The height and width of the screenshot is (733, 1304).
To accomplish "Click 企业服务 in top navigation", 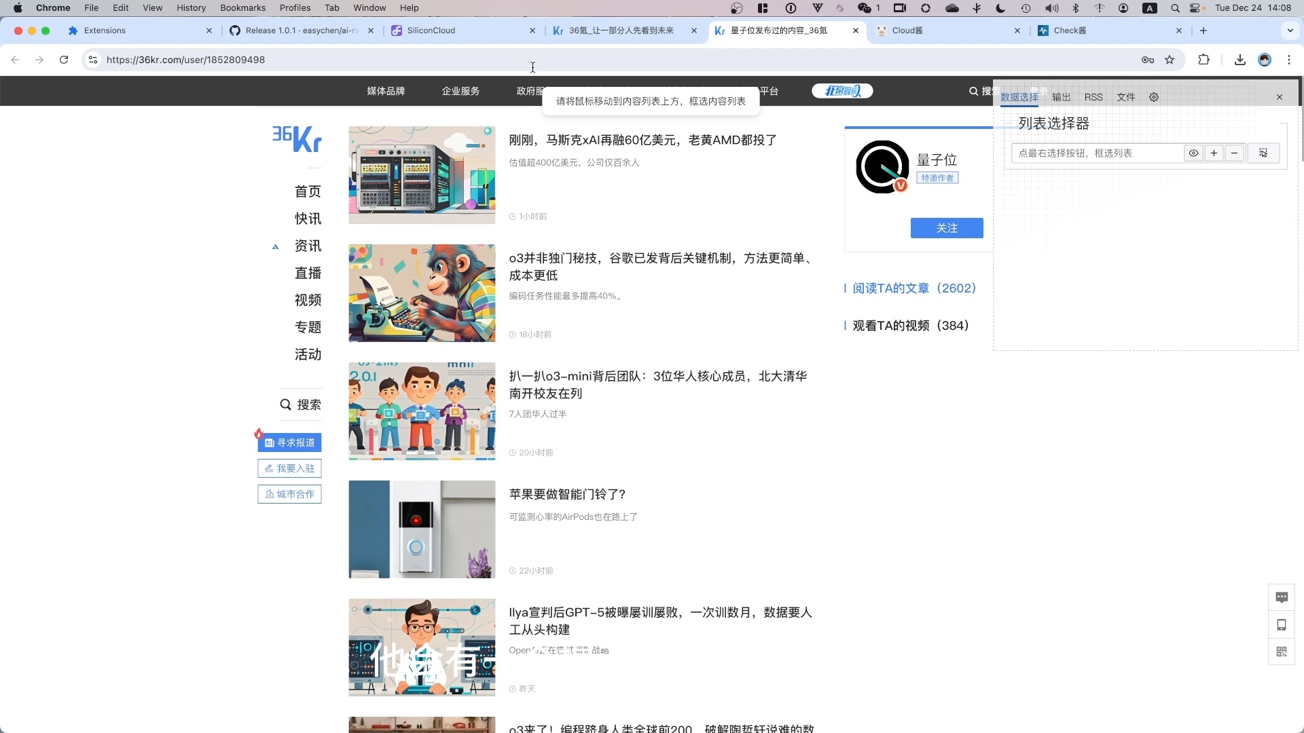I will tap(460, 91).
